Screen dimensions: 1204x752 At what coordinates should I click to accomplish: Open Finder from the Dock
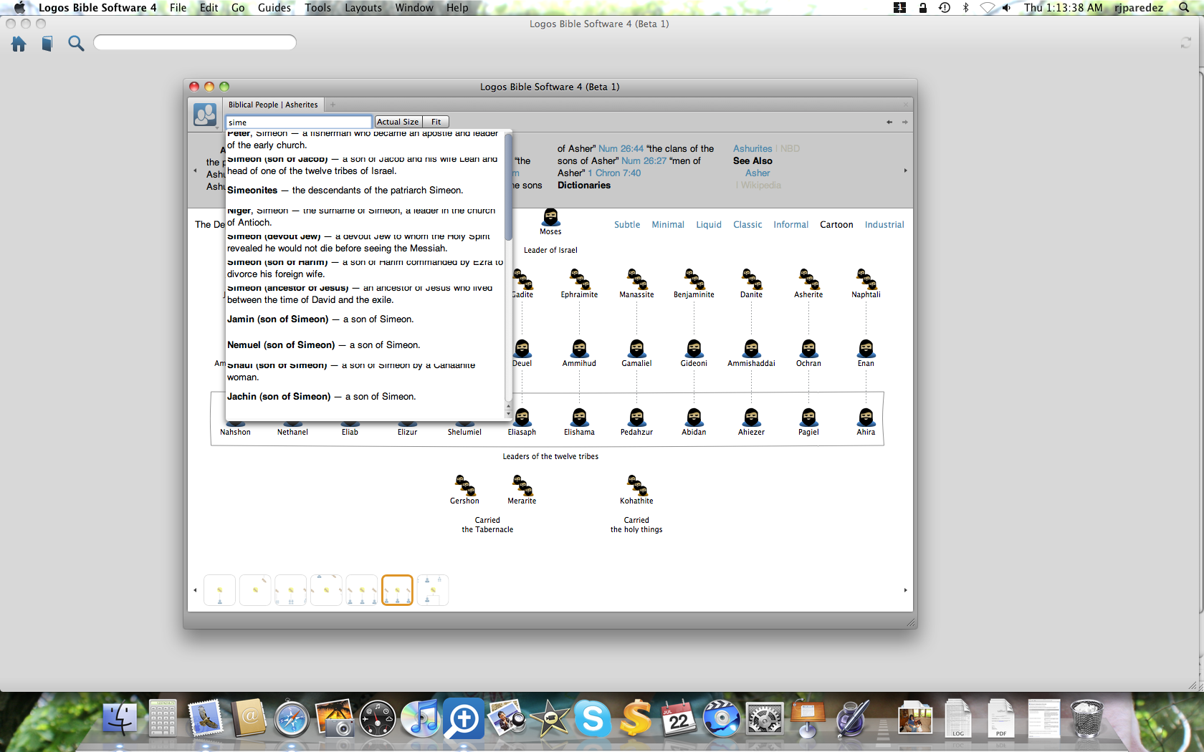tap(120, 718)
